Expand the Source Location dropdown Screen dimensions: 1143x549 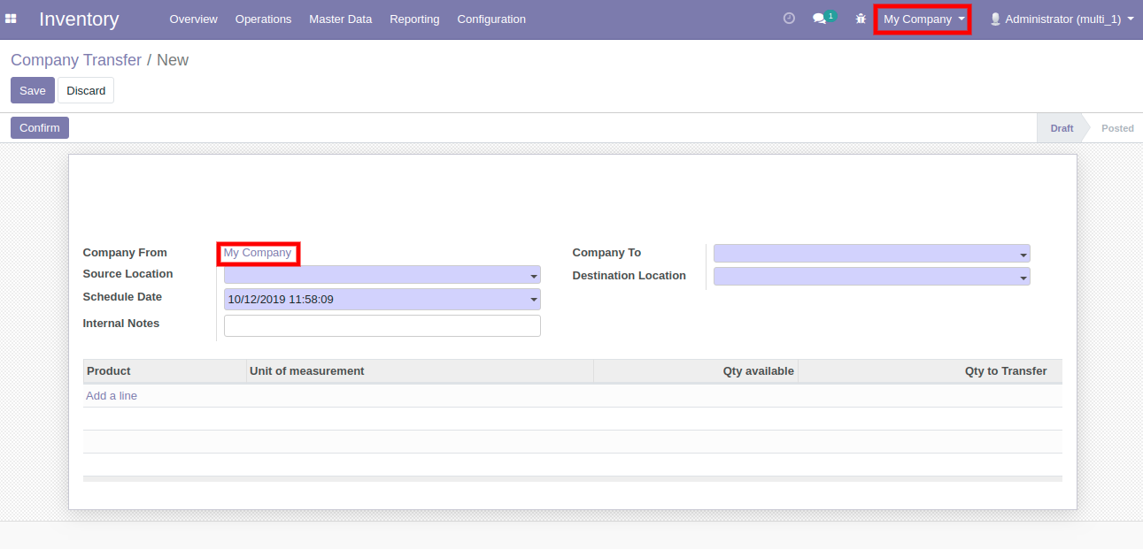click(382, 275)
